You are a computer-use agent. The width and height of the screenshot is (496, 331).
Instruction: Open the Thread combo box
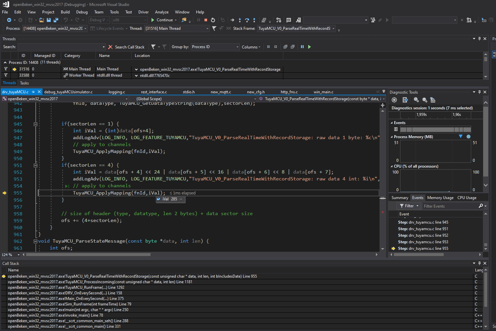(x=177, y=28)
